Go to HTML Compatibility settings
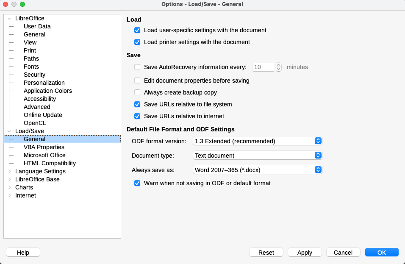 [50, 163]
